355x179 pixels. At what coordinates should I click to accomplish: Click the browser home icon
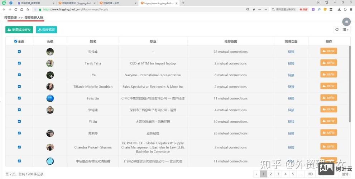tap(22, 10)
